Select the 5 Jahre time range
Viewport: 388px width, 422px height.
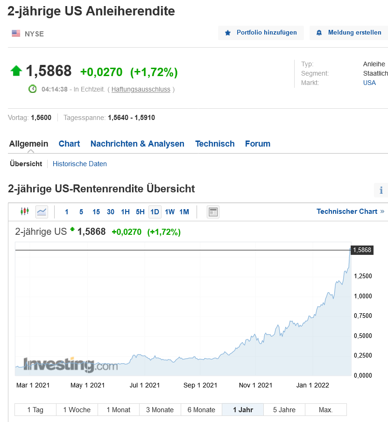(x=284, y=410)
